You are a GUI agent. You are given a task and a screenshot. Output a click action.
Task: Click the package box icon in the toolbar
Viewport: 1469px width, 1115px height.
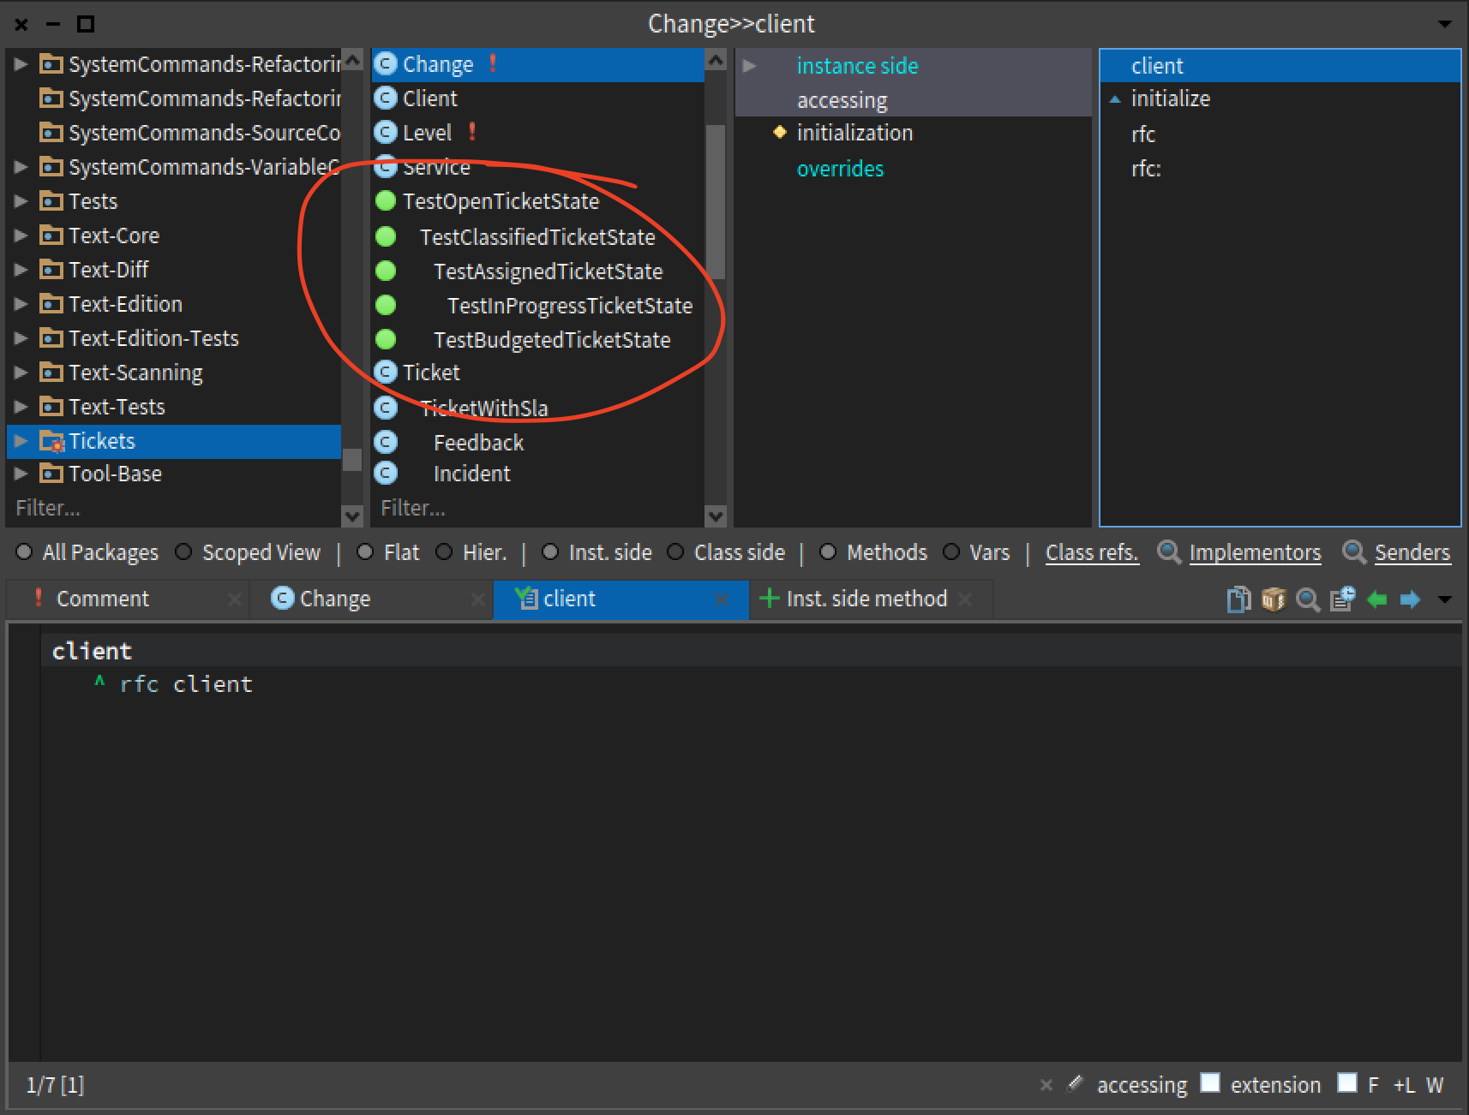click(x=1273, y=599)
